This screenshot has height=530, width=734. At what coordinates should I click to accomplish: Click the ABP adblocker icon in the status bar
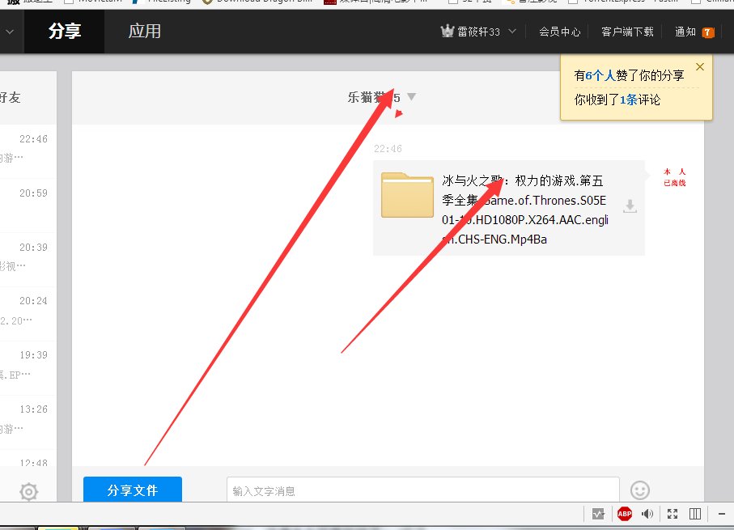[x=624, y=513]
